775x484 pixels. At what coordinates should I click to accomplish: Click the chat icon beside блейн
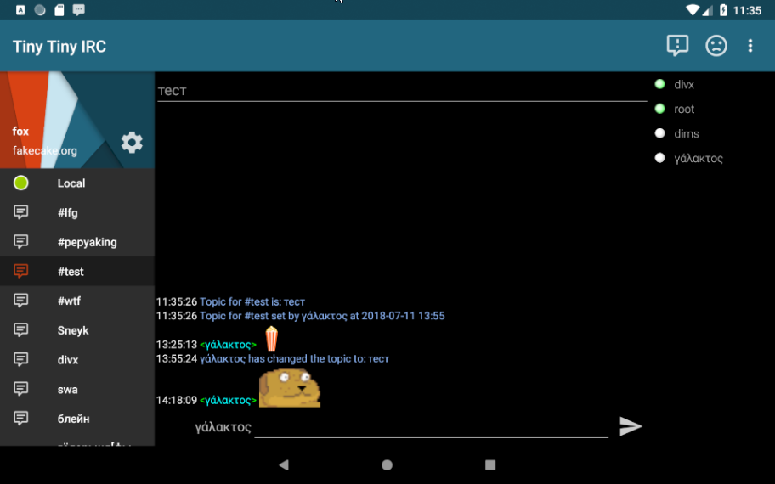click(x=20, y=419)
